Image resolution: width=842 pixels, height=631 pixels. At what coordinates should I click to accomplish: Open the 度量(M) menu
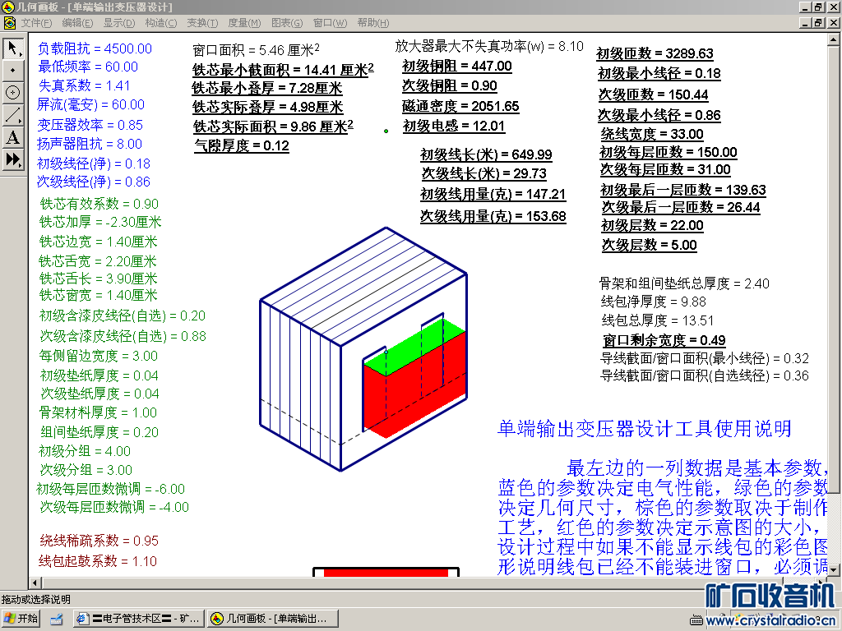pyautogui.click(x=244, y=23)
